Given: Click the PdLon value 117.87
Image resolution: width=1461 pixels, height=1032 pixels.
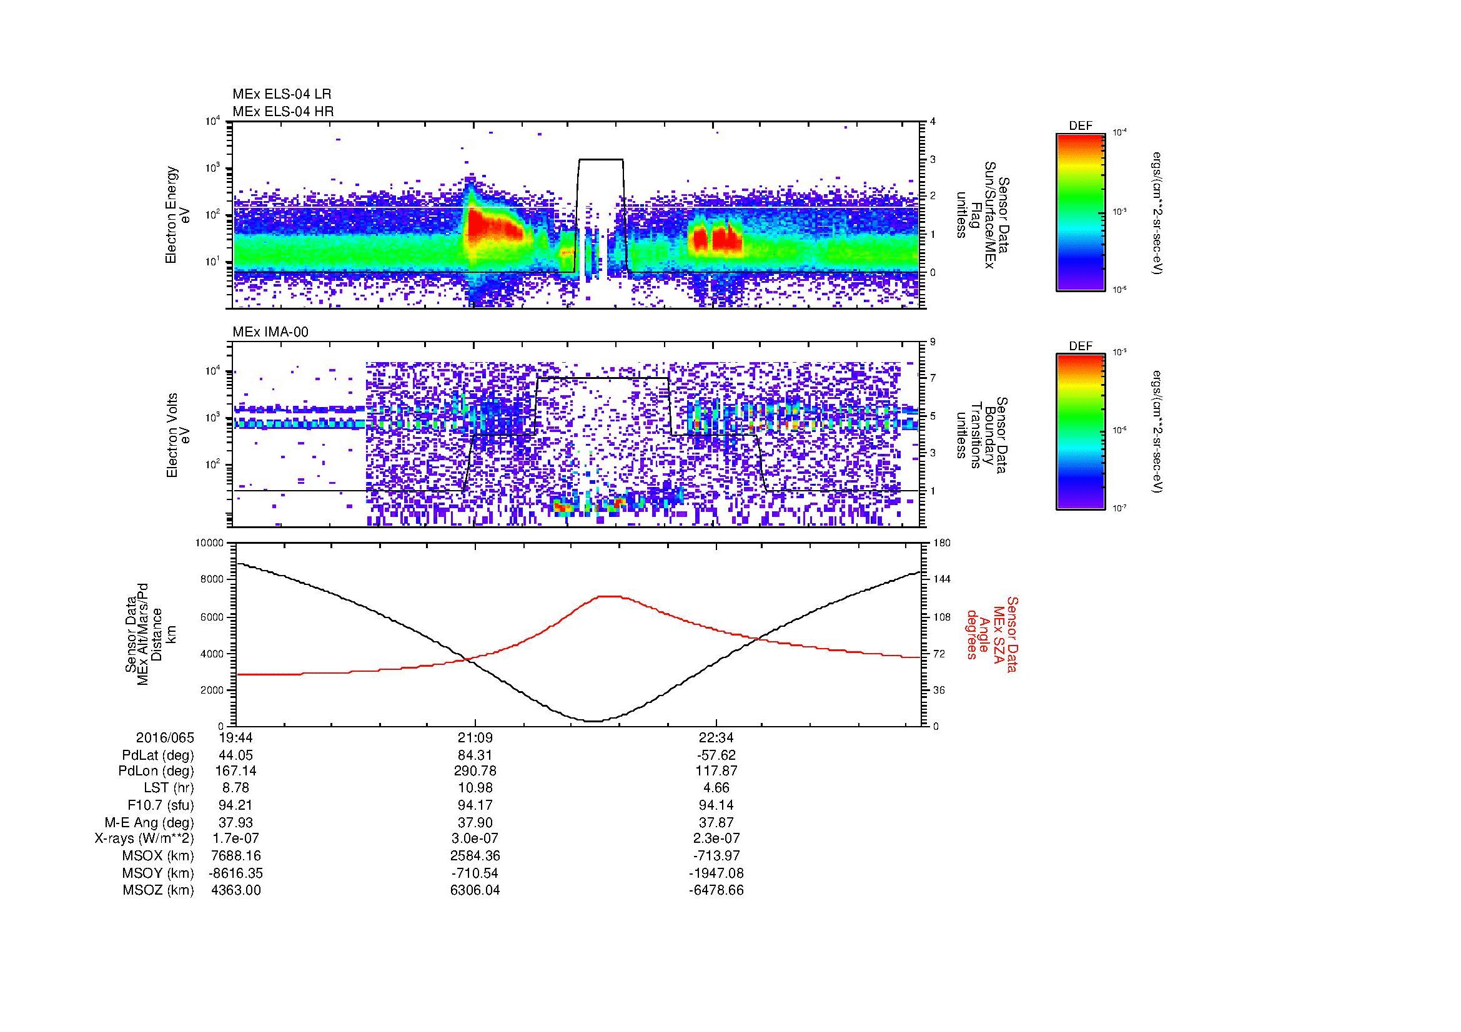Looking at the screenshot, I should (x=716, y=771).
